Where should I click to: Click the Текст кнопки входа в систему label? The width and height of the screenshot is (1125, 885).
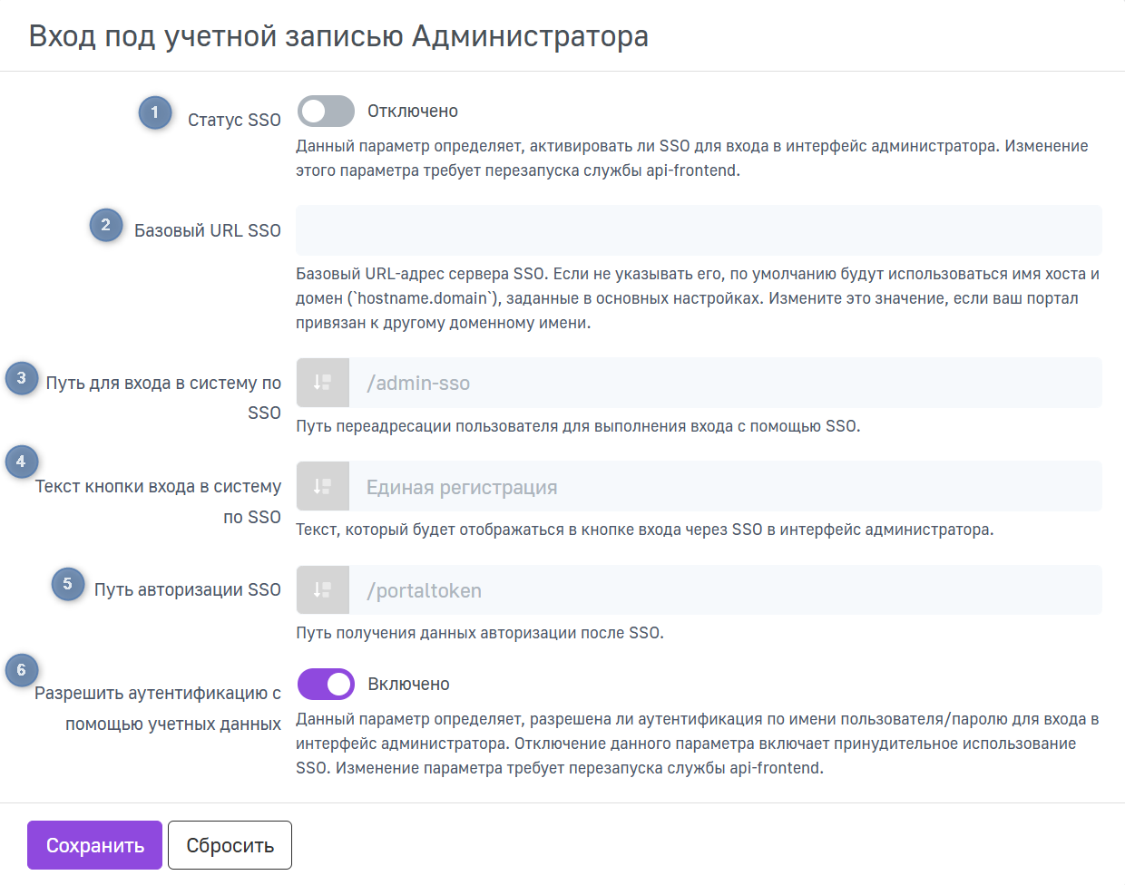(x=158, y=501)
